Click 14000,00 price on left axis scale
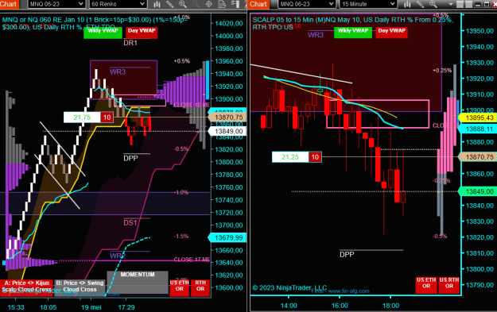Image resolution: width=497 pixels, height=312 pixels. tap(229, 36)
